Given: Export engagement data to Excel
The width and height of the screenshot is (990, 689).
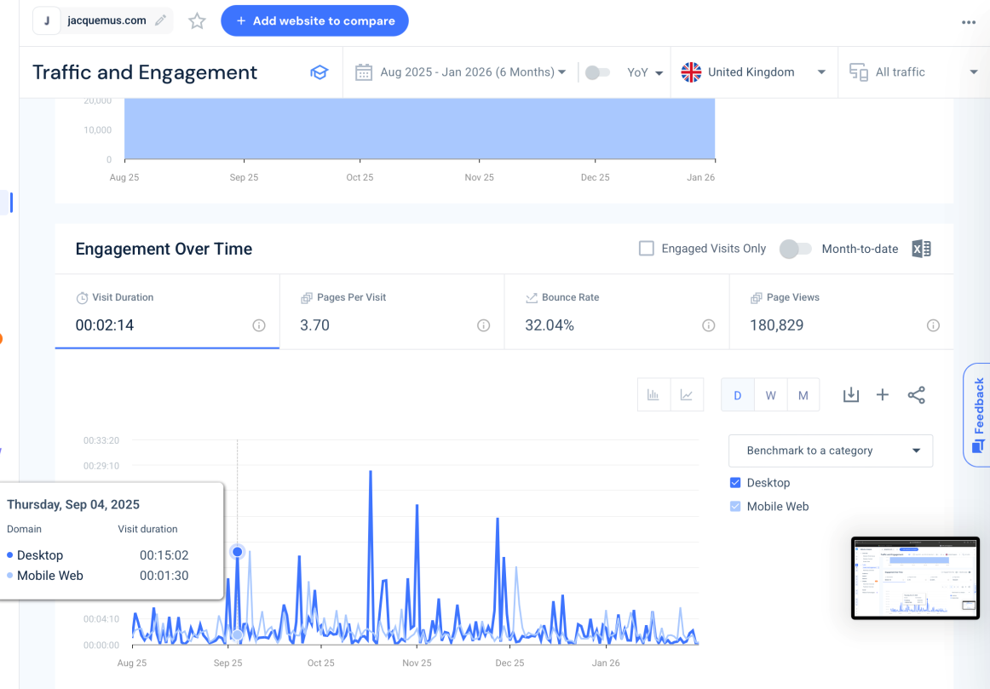Looking at the screenshot, I should pos(921,249).
